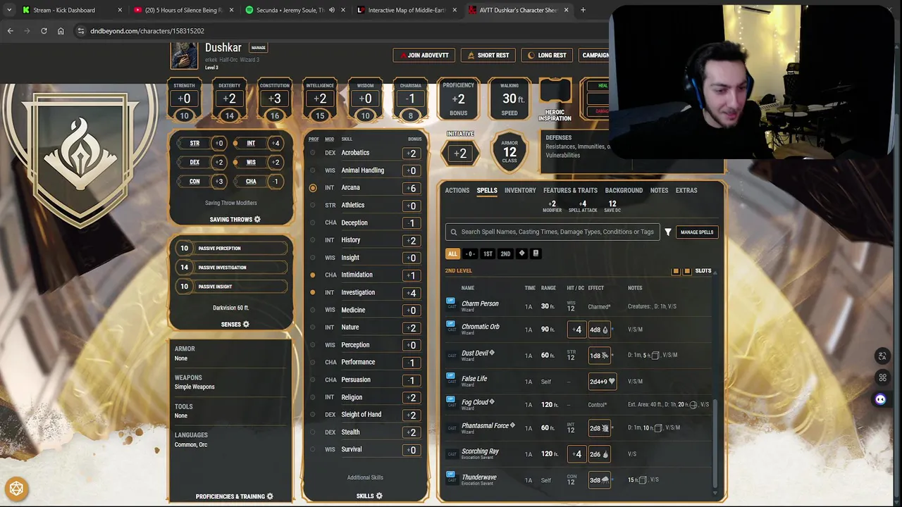Screen dimensions: 902x507
Task: Switch to the Inventory tab
Action: [x=520, y=190]
